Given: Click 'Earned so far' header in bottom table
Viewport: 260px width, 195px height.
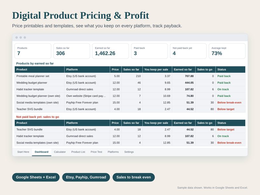Looking at the screenshot, I should tap(184, 123).
